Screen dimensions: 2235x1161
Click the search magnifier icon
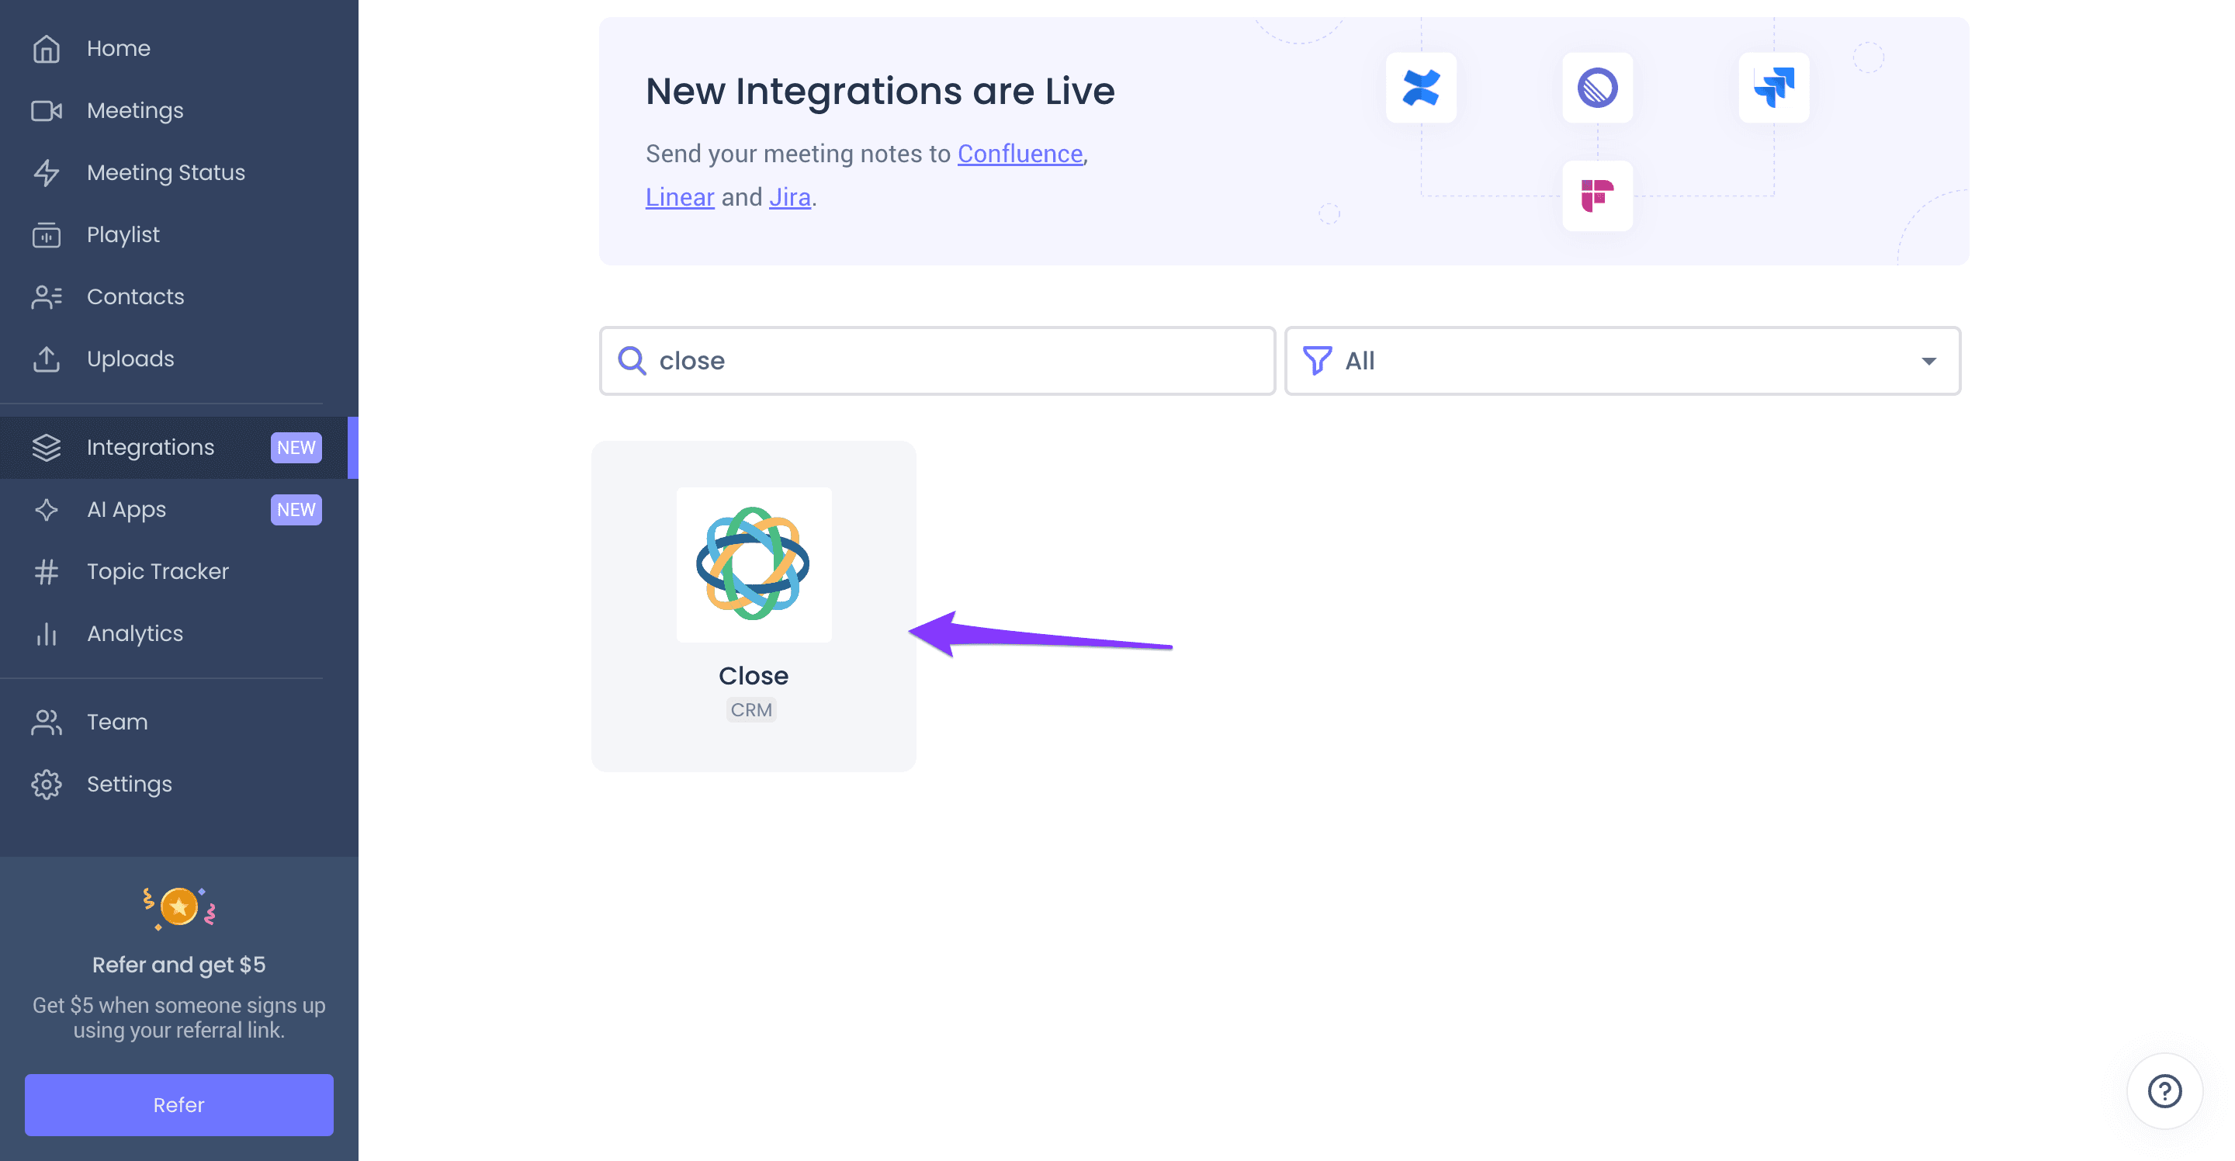[632, 361]
